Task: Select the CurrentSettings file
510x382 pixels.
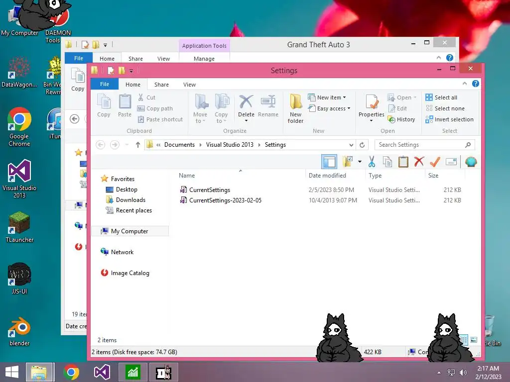Action: tap(210, 190)
